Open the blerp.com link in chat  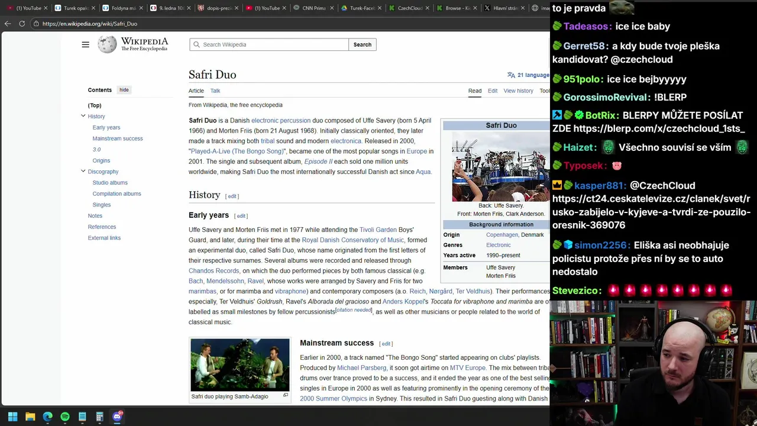tap(659, 128)
